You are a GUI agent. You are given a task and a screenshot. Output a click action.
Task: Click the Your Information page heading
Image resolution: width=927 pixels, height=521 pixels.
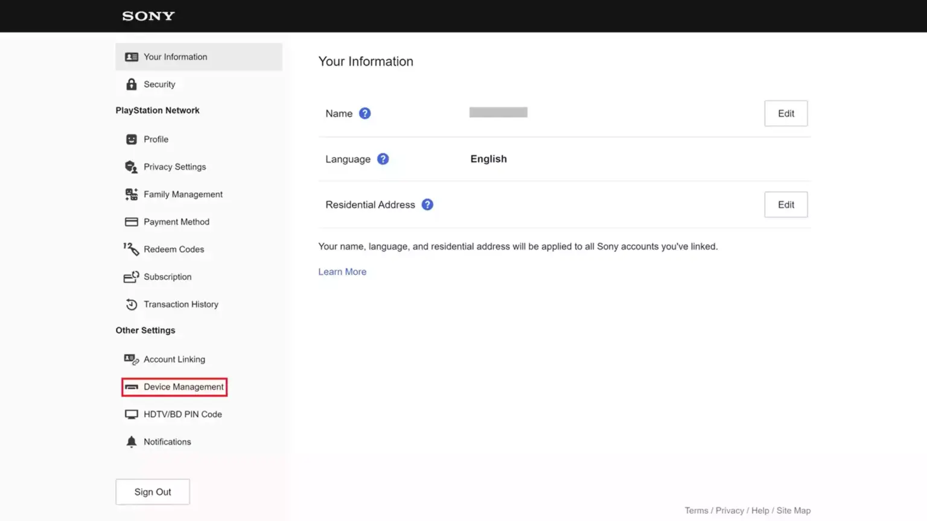tap(366, 62)
